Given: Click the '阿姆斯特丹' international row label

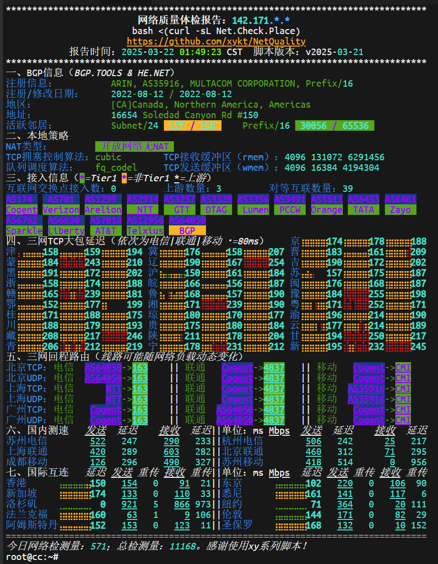Looking at the screenshot, I should click(32, 525).
